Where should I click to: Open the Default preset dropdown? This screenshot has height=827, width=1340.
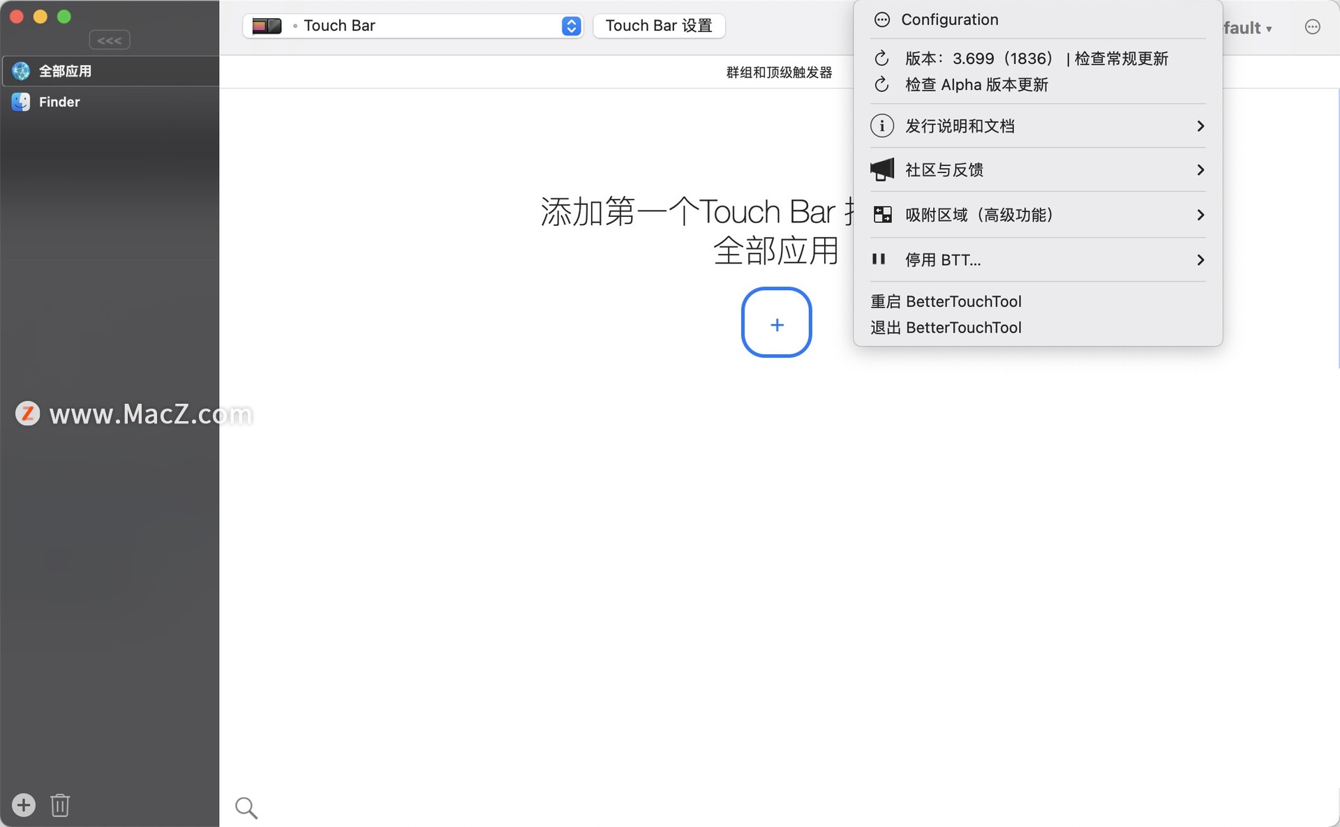point(1249,28)
